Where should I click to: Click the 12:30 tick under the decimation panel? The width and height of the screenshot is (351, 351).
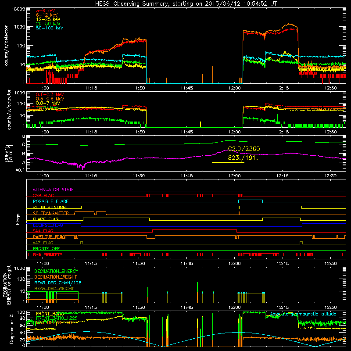[330, 308]
